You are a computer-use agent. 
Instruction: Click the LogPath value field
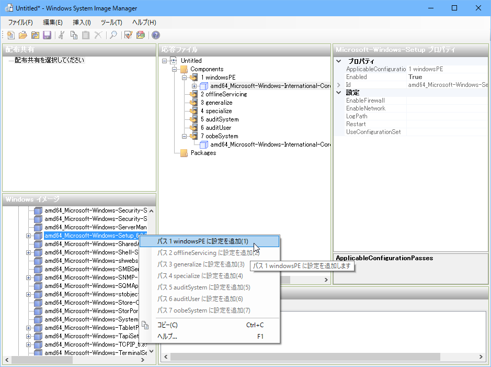(447, 116)
